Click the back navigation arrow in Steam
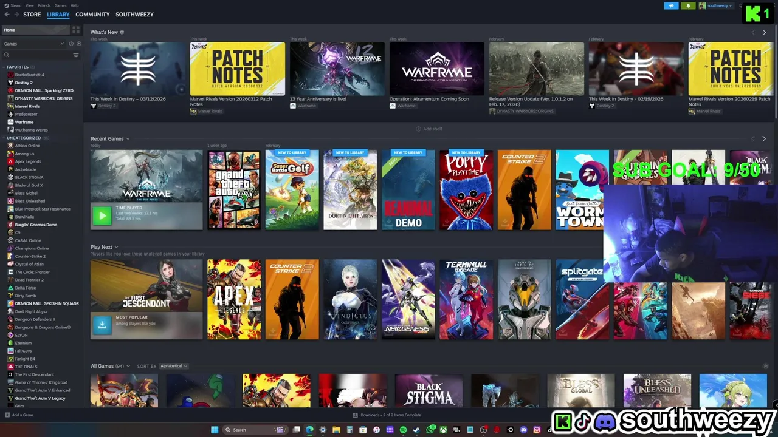This screenshot has width=778, height=437. tap(7, 14)
